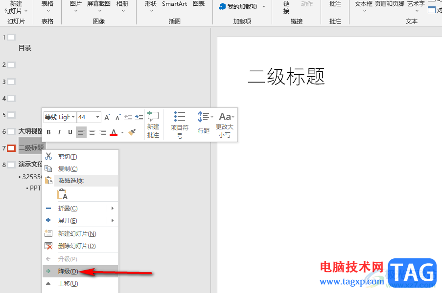Viewport: 442px width, 293px height.
Task: Open font color dropdown arrow
Action: 122,132
